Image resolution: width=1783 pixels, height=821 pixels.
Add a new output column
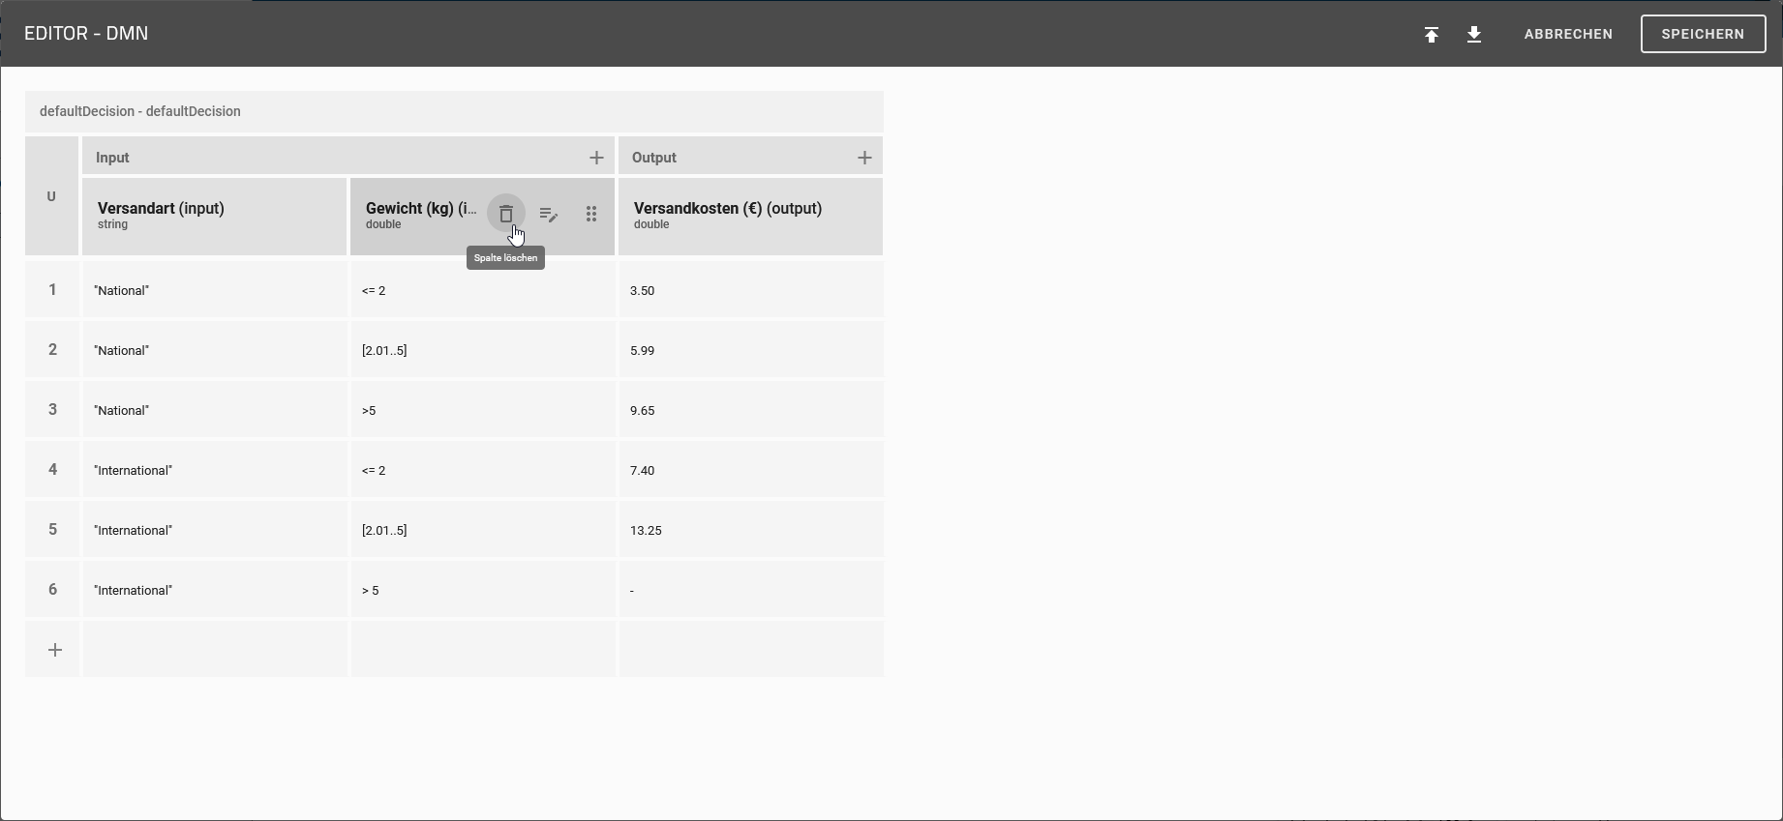pyautogui.click(x=864, y=158)
